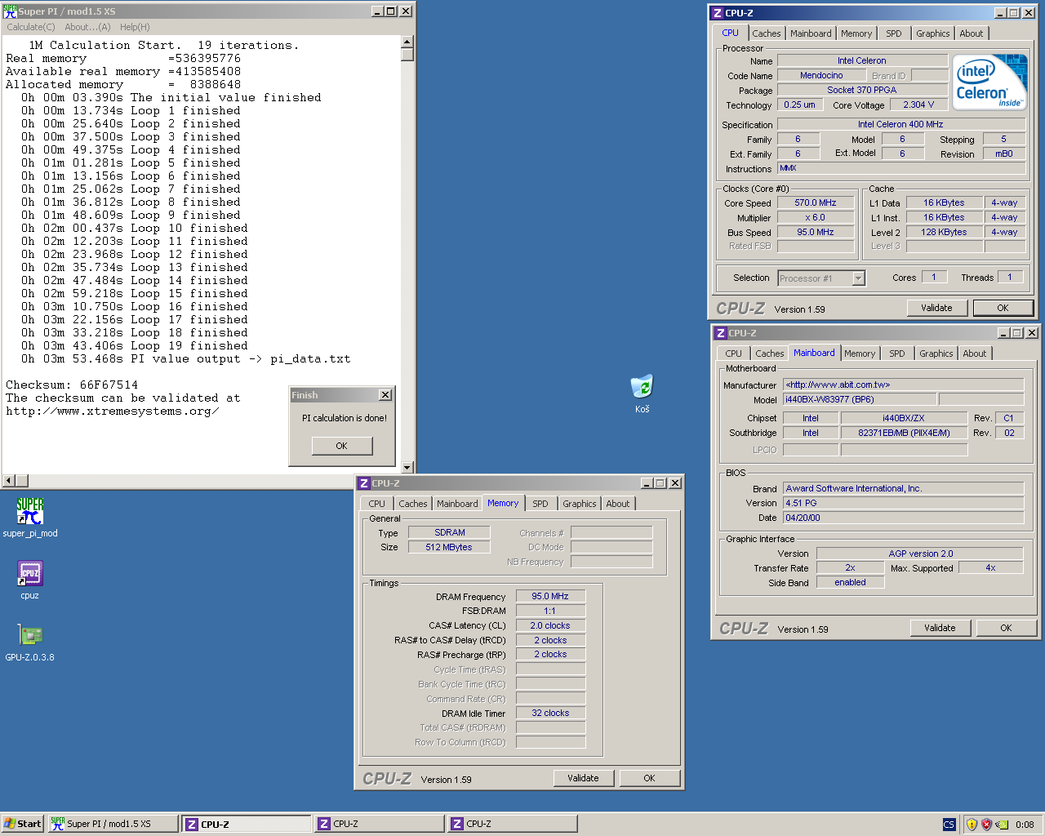Select About tab in Memory CPU-Z window
Viewport: 1045px width, 836px height.
coord(618,504)
